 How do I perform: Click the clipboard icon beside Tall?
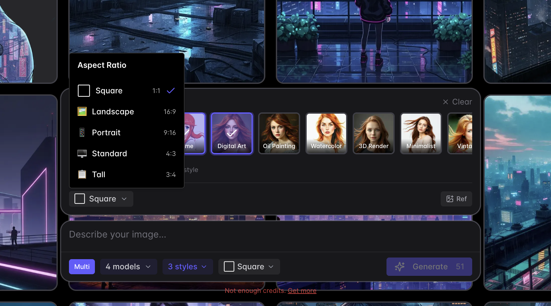(x=82, y=174)
